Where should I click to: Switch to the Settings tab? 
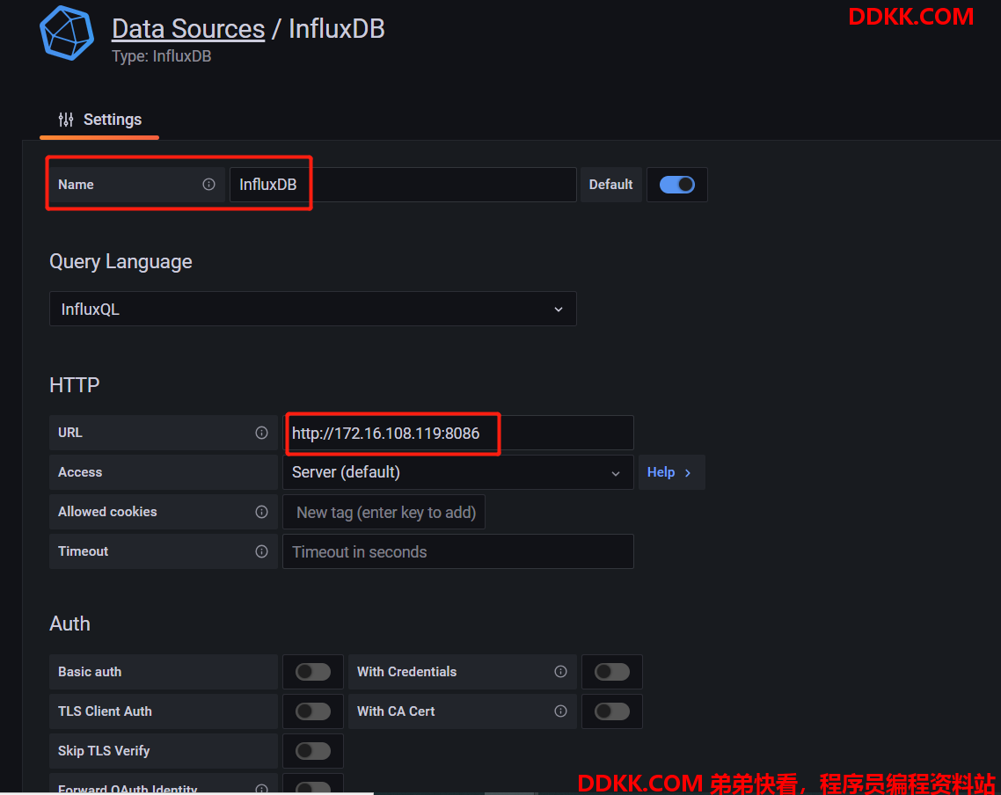(x=99, y=120)
